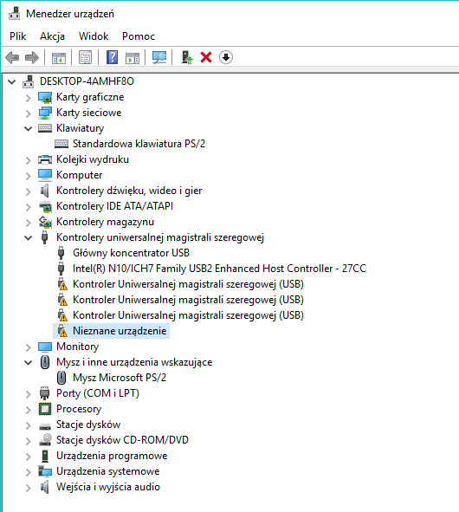Open the Widok menu
This screenshot has height=512, width=459.
(x=94, y=36)
